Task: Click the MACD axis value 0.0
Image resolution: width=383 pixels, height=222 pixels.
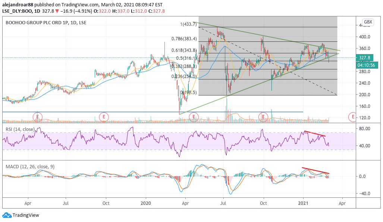Action: coord(362,176)
